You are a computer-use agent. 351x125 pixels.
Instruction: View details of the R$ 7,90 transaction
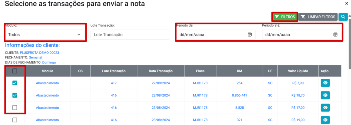pos(325,83)
